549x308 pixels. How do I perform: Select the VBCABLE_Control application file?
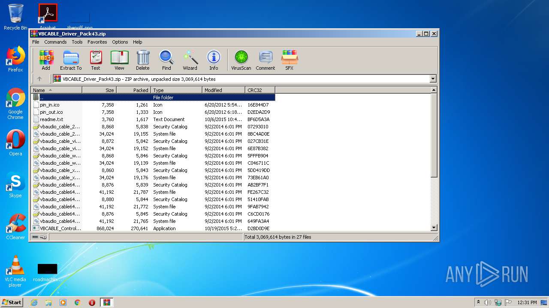(153, 228)
